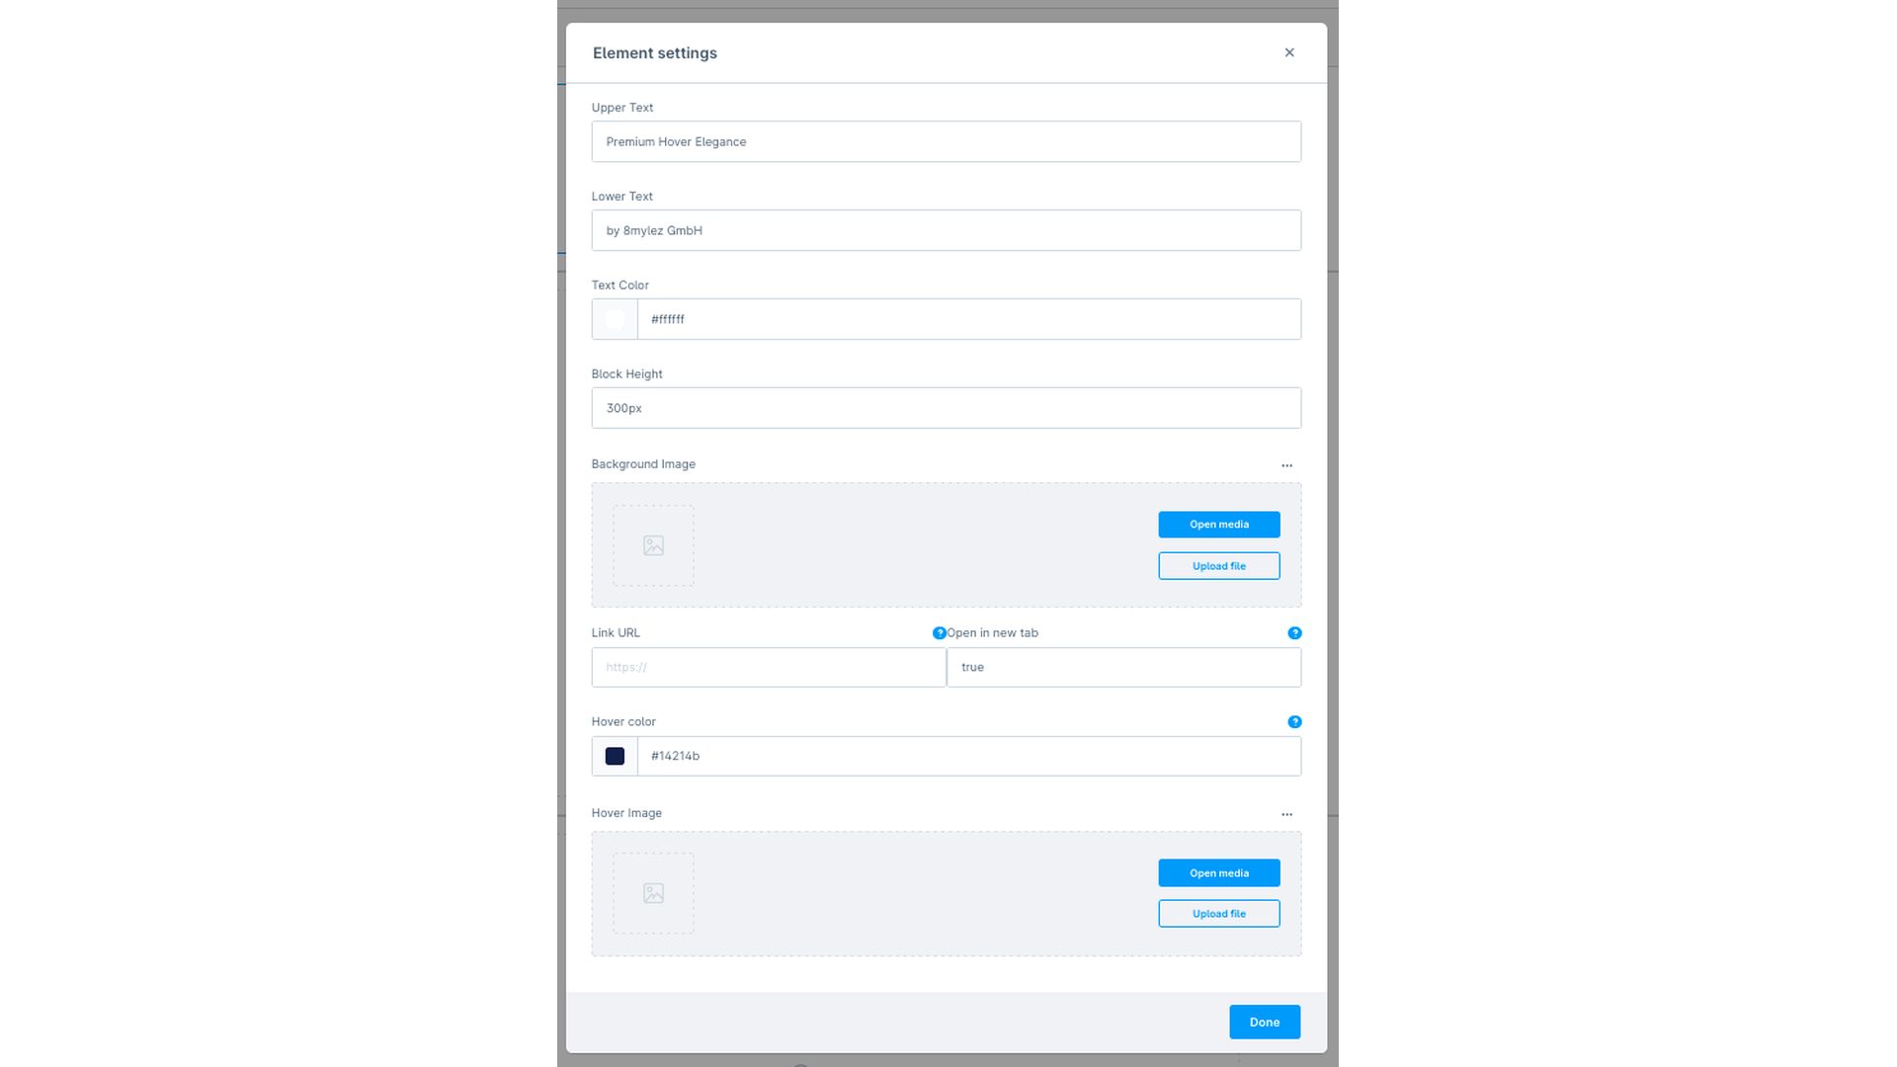
Task: Click the image placeholder icon in Hover Image
Action: [x=651, y=892]
